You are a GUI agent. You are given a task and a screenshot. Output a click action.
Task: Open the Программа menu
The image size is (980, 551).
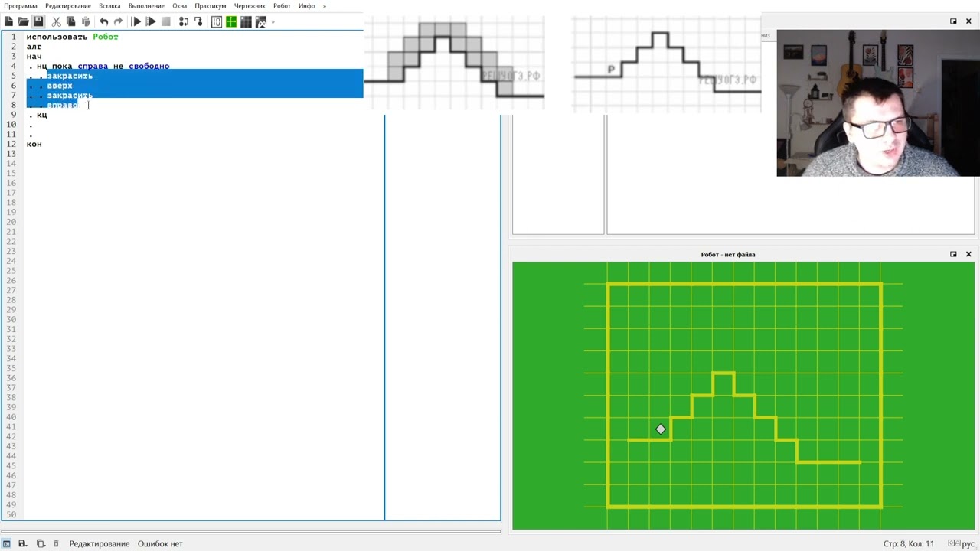(21, 6)
